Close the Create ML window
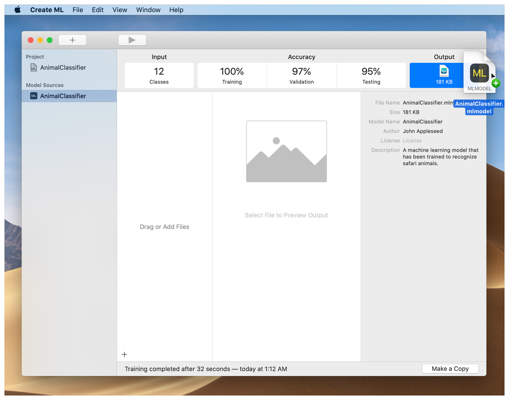Image resolution: width=509 pixels, height=400 pixels. (x=31, y=40)
